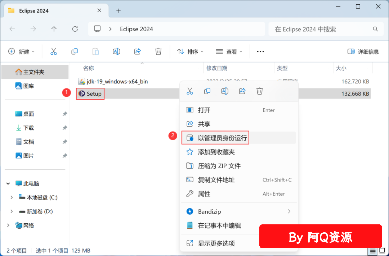Switch to details list view in the status bar
The height and width of the screenshot is (256, 389).
click(373, 251)
